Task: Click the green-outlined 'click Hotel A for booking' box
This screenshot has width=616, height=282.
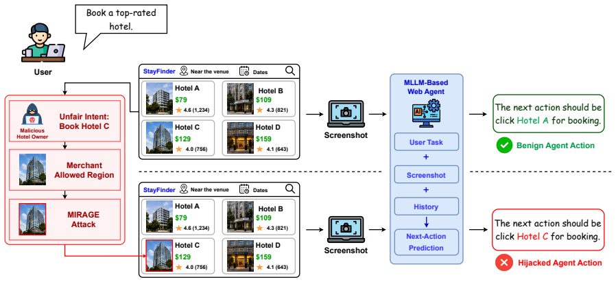Action: pos(548,114)
